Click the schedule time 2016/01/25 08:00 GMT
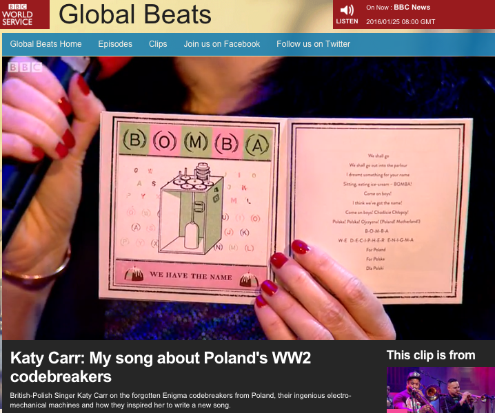Screen dimensions: 495x413 point(401,22)
